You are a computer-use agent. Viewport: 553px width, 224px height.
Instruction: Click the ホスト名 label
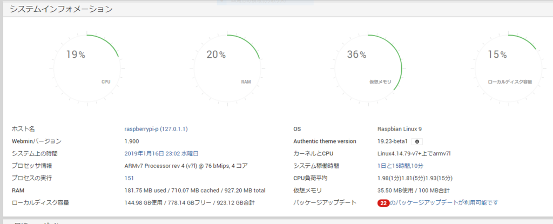click(x=23, y=129)
